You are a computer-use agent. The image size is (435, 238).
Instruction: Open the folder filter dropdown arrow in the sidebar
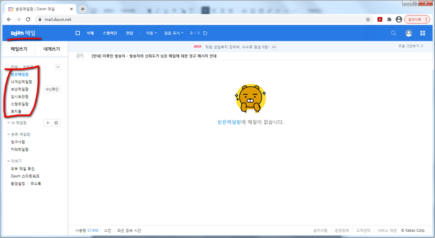click(x=58, y=67)
